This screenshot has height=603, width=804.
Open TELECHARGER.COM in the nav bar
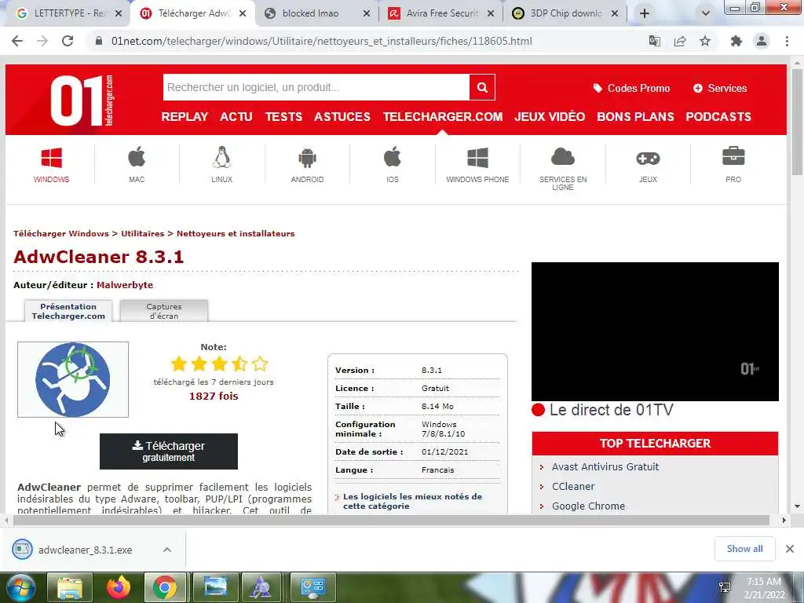tap(443, 116)
